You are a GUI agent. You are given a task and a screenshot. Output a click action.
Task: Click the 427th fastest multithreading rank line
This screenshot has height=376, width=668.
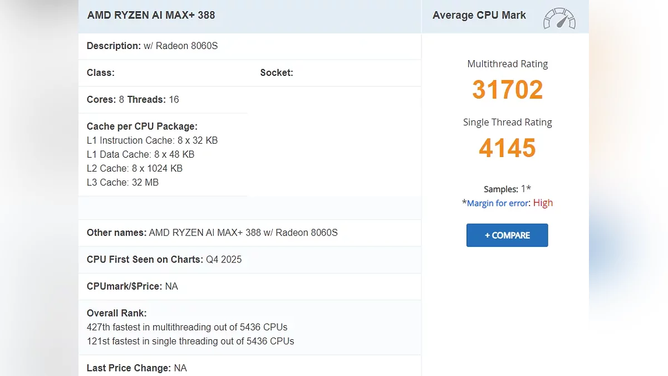pos(187,327)
